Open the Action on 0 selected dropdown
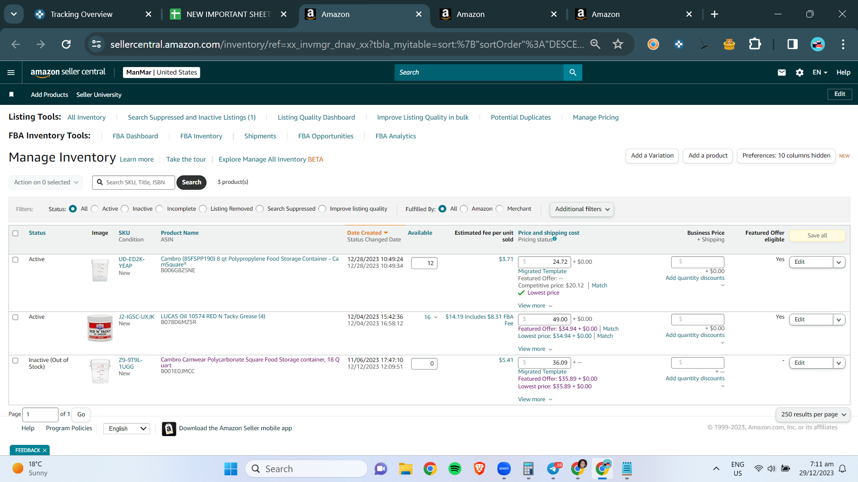 point(46,182)
